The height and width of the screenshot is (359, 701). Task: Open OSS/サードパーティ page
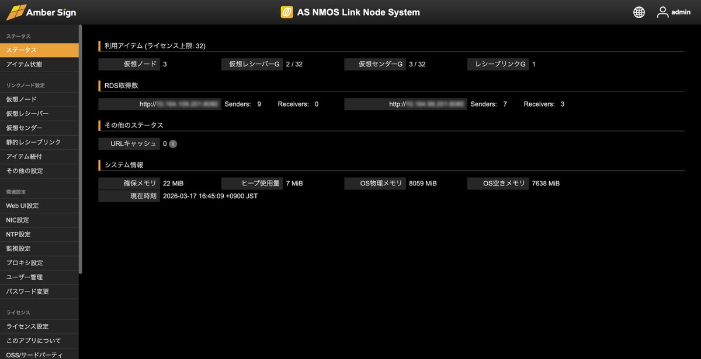[x=39, y=354]
